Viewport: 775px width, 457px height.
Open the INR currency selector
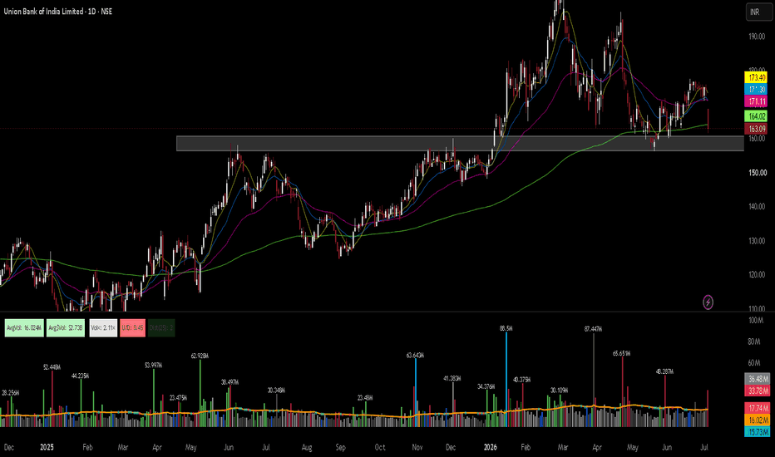pyautogui.click(x=758, y=12)
